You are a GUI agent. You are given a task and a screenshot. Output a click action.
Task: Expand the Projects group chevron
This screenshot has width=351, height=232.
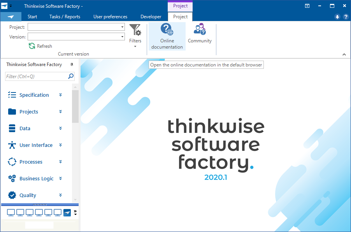point(60,112)
